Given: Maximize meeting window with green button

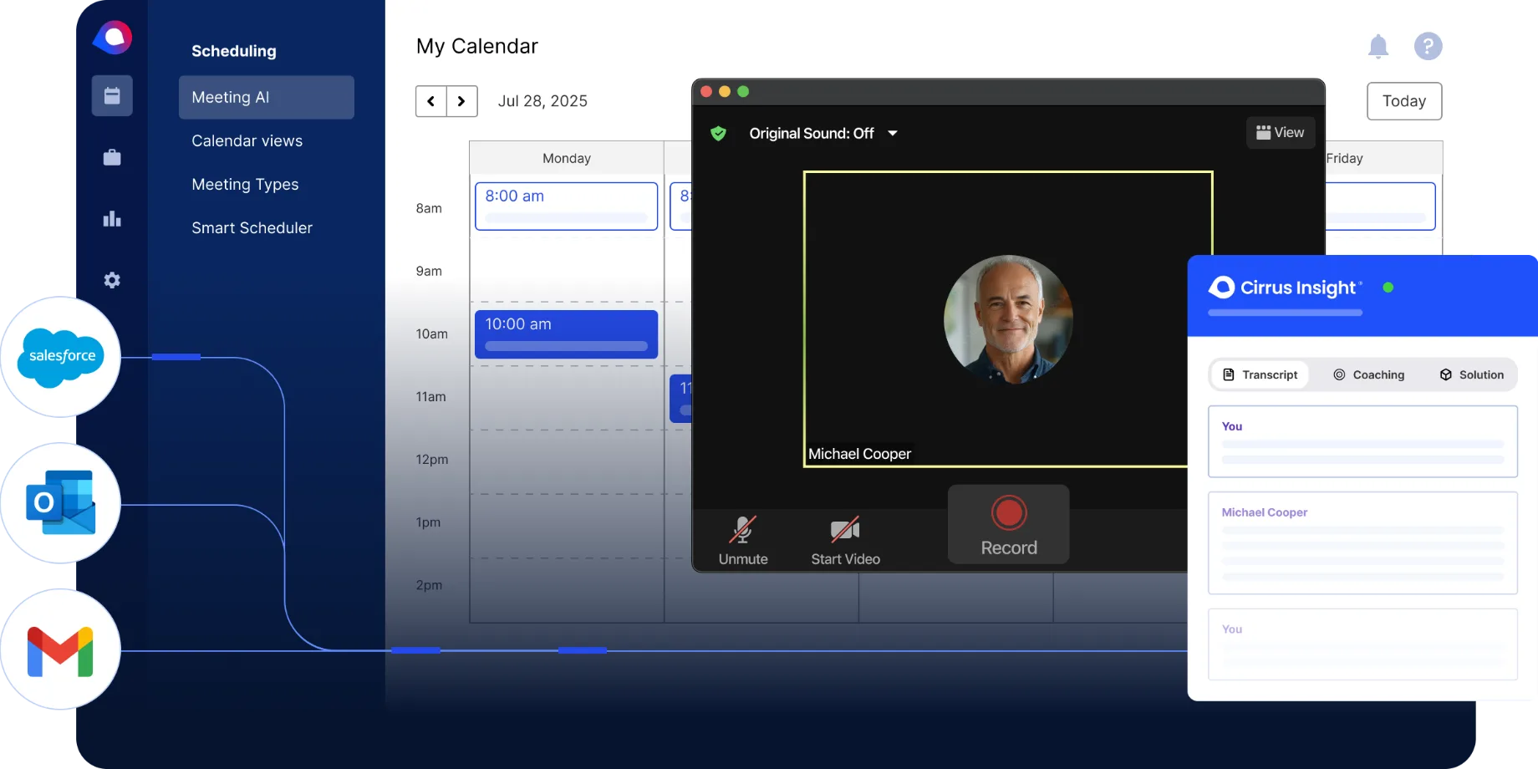Looking at the screenshot, I should click(x=743, y=91).
